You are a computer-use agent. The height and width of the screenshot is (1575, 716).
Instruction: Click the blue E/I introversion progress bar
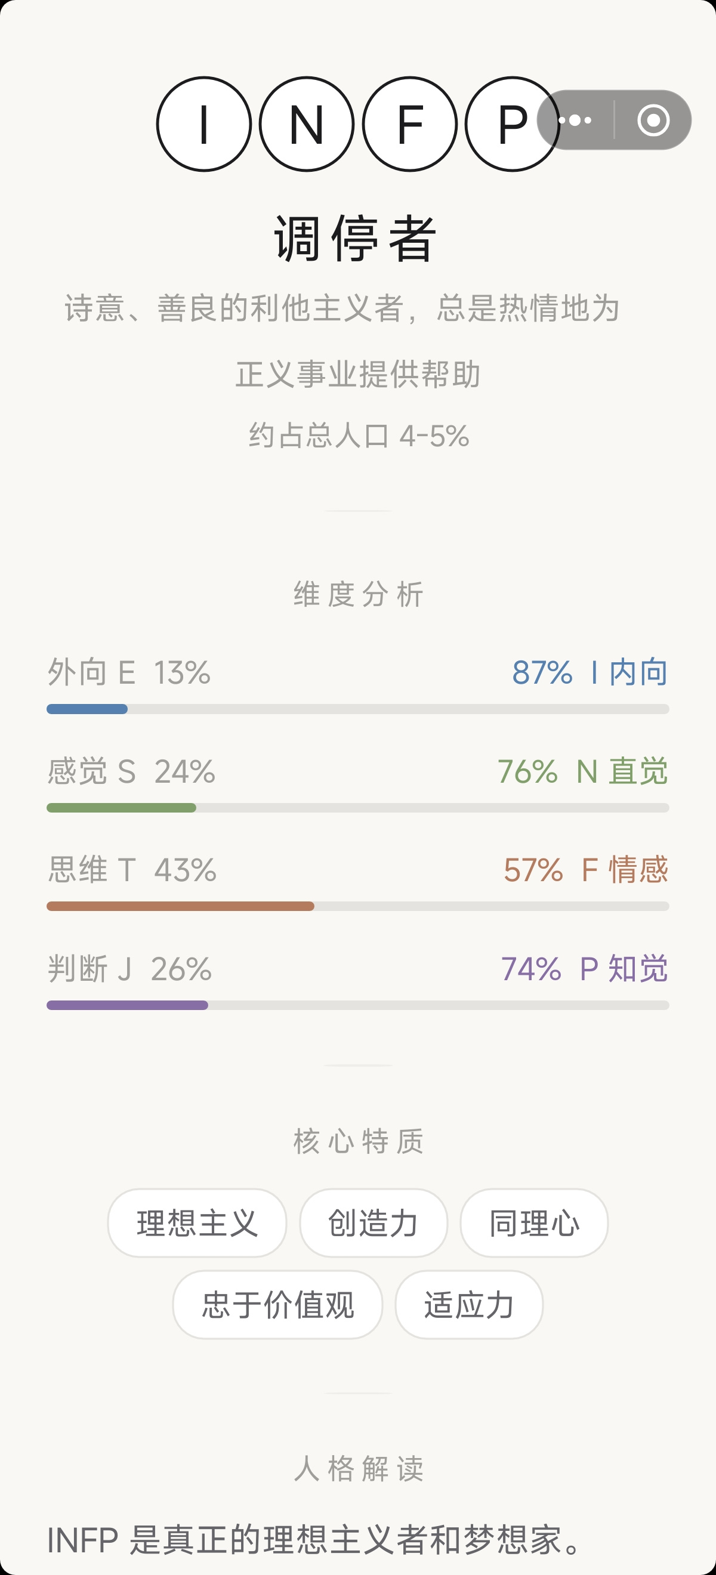[x=357, y=709]
